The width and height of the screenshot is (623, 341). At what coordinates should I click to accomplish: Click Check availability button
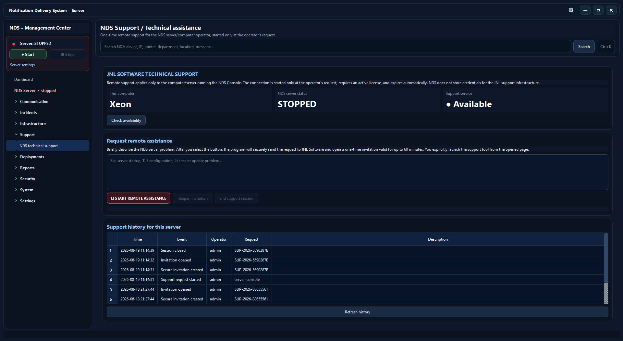click(x=126, y=120)
